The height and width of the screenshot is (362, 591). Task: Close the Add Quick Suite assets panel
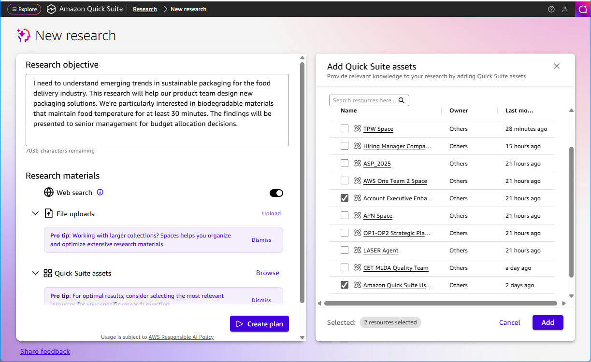(557, 66)
